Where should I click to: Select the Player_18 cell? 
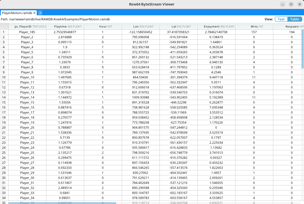tap(27, 118)
